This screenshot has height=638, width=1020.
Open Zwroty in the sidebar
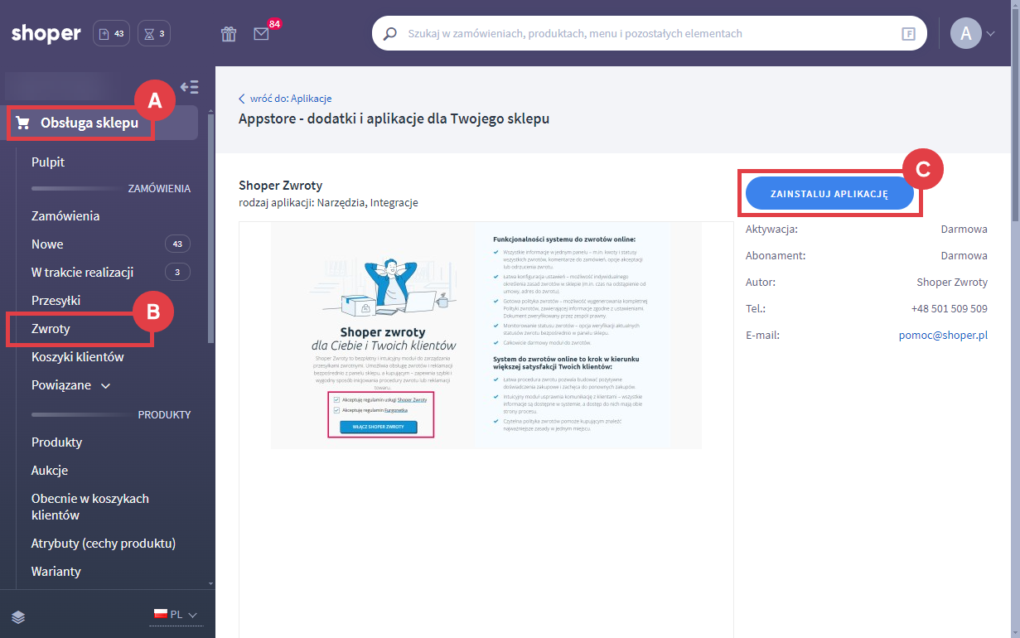click(x=51, y=329)
